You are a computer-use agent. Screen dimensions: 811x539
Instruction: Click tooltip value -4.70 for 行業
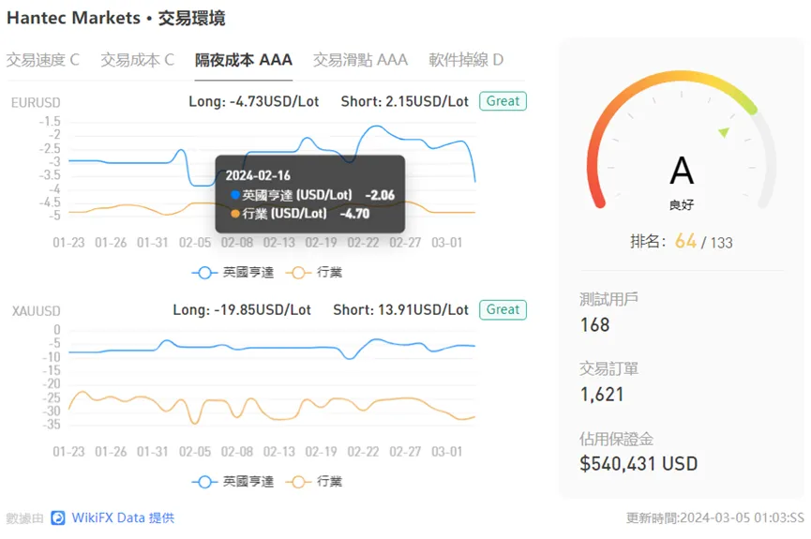pyautogui.click(x=354, y=214)
